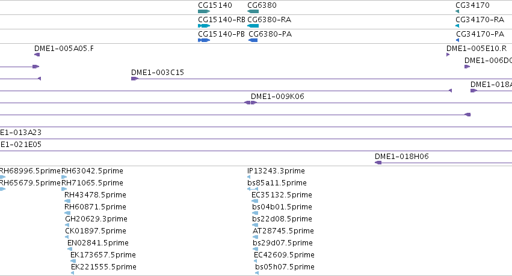The height and width of the screenshot is (276, 512).
Task: Select the IP13243.3prime EST arrow
Action: click(249, 177)
